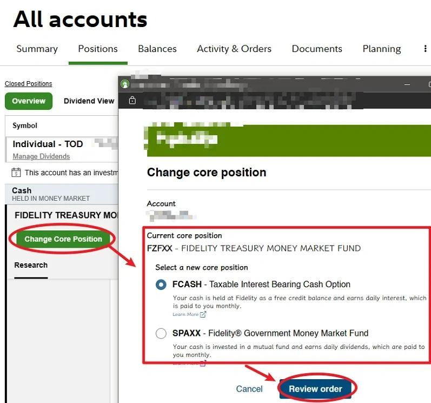Click the Closed Positions link
Screen dimensions: 431x403
click(28, 83)
